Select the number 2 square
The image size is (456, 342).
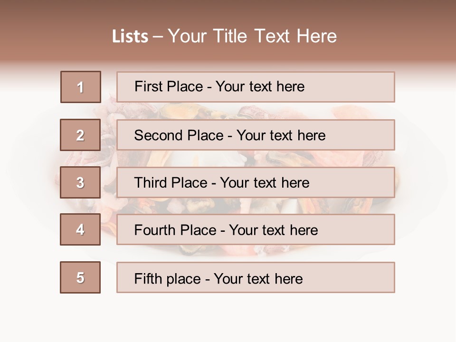point(80,135)
